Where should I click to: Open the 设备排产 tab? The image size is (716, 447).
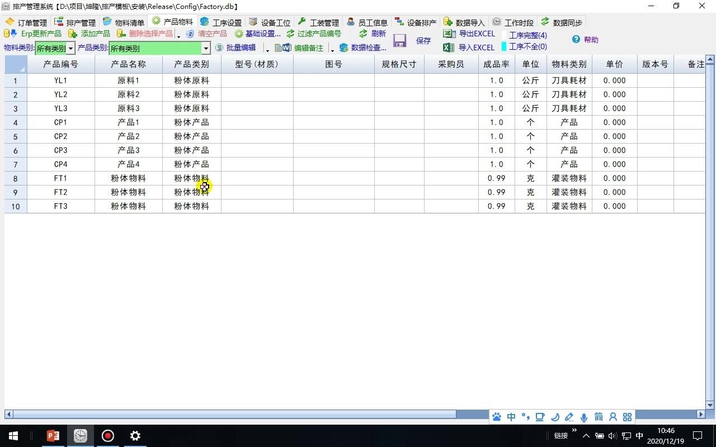coord(416,22)
